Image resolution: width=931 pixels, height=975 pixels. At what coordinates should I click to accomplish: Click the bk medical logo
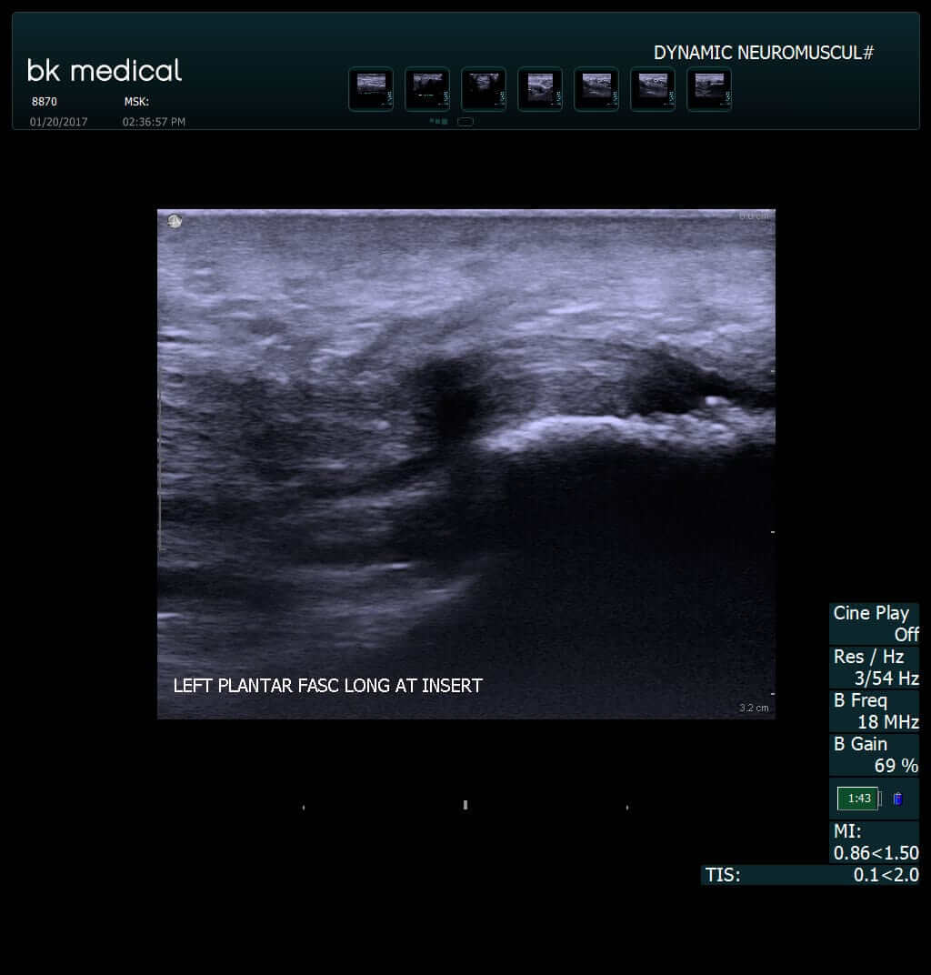[x=105, y=70]
